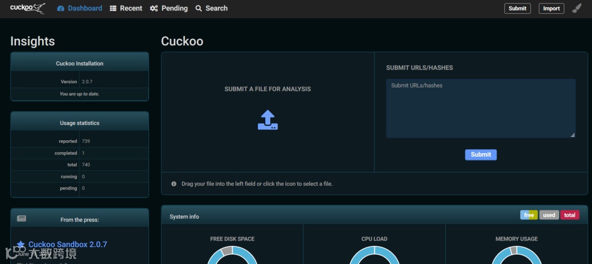This screenshot has height=264, width=592.
Task: Click the Recent list icon
Action: [113, 8]
